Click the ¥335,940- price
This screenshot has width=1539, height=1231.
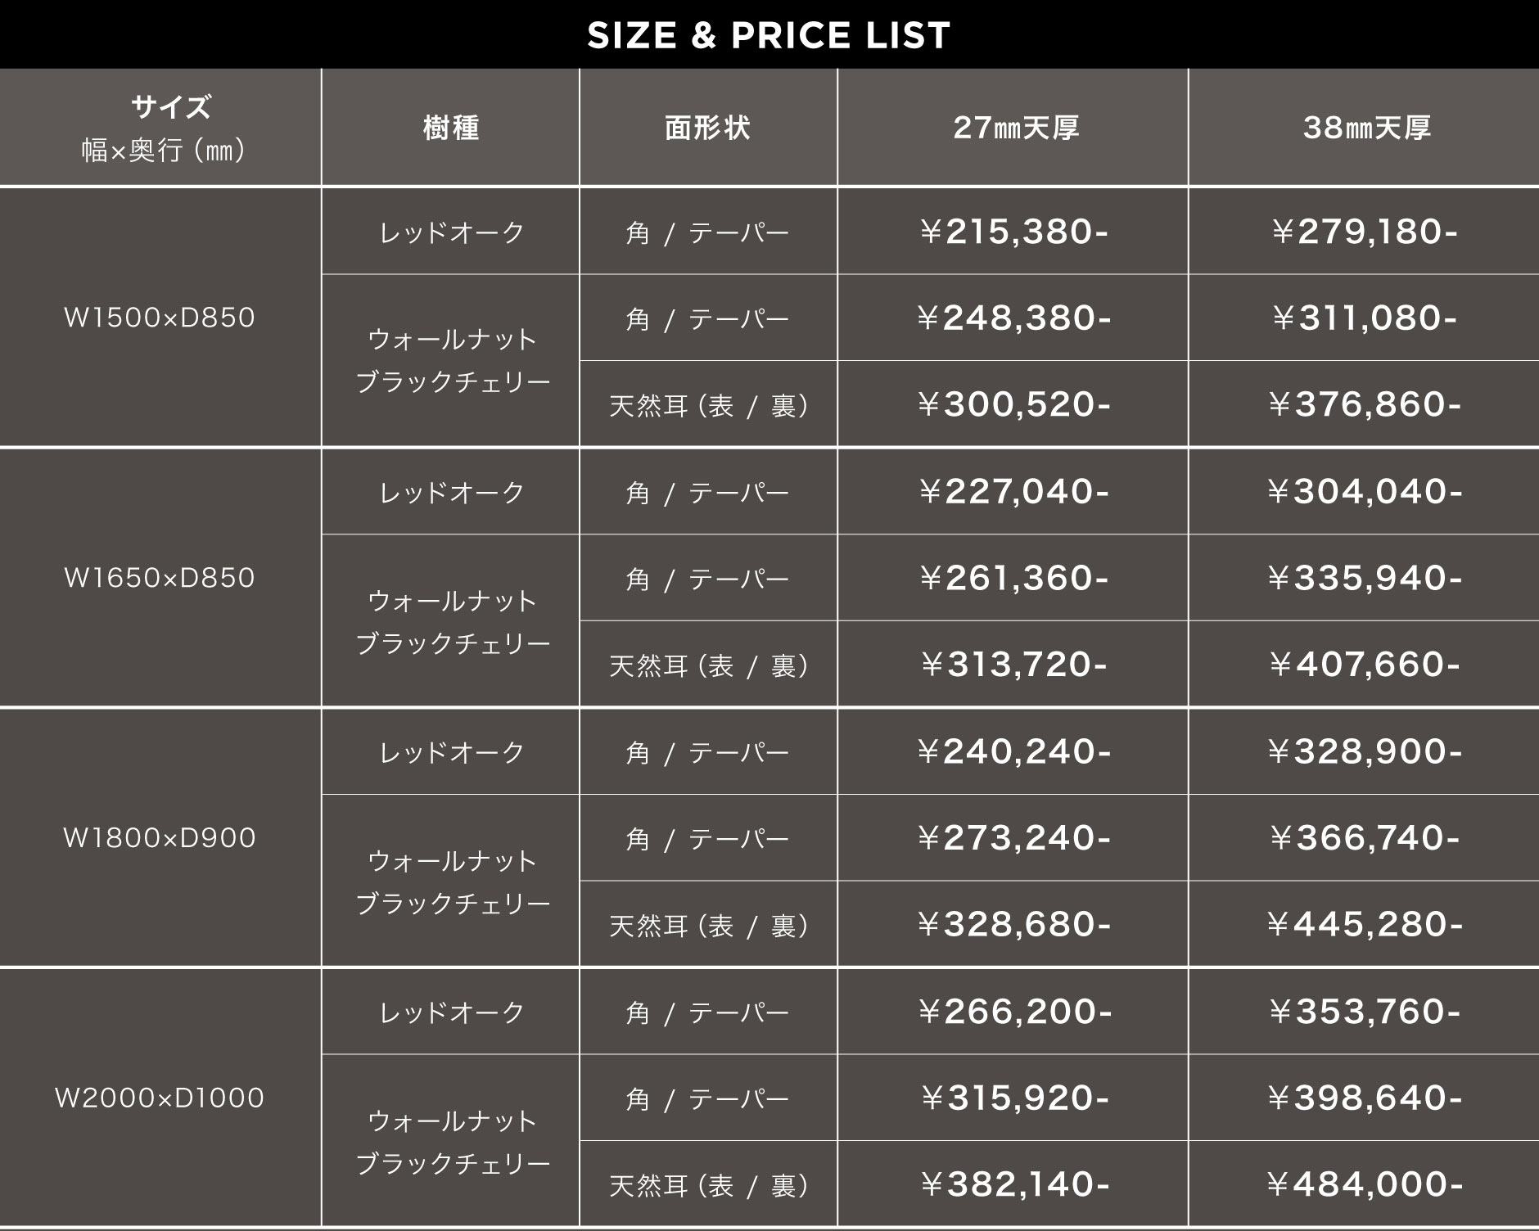point(1365,578)
